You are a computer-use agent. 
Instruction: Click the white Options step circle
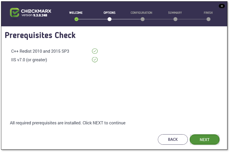(109, 19)
